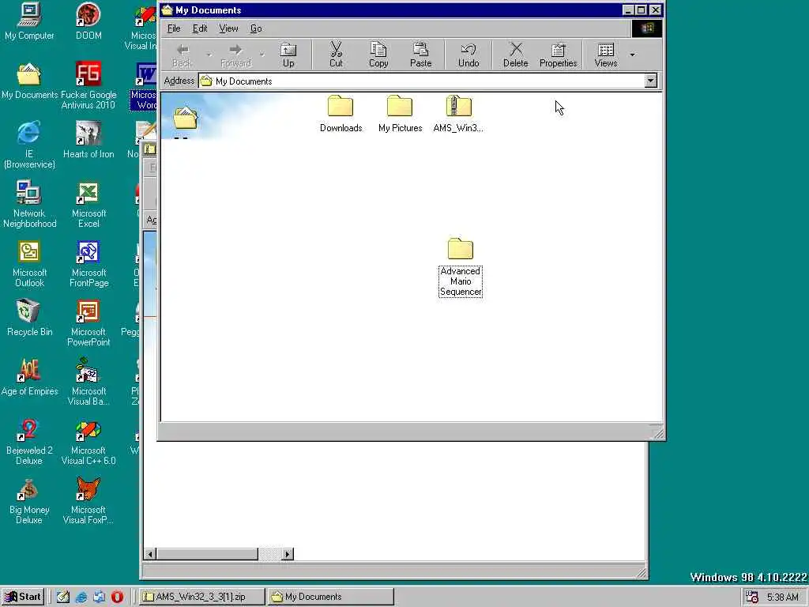
Task: Click the background window horizontal scrollbar thumb
Action: 208,554
